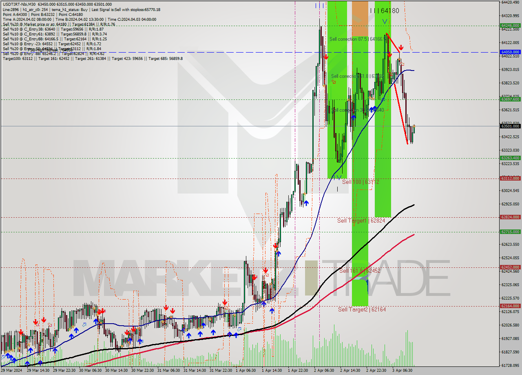Click the red 63112.000 price tag

pyautogui.click(x=510, y=178)
